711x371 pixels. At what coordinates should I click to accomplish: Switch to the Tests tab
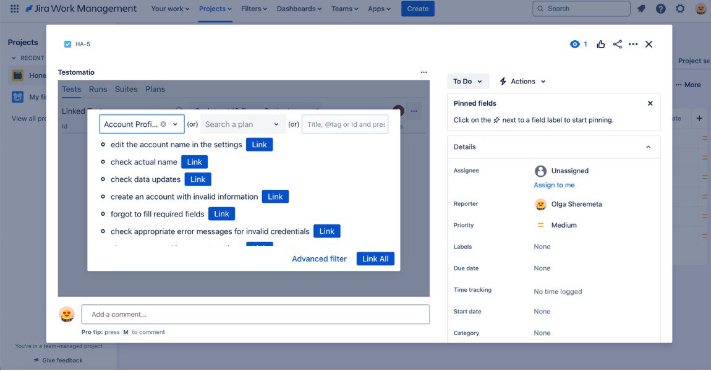click(x=72, y=89)
